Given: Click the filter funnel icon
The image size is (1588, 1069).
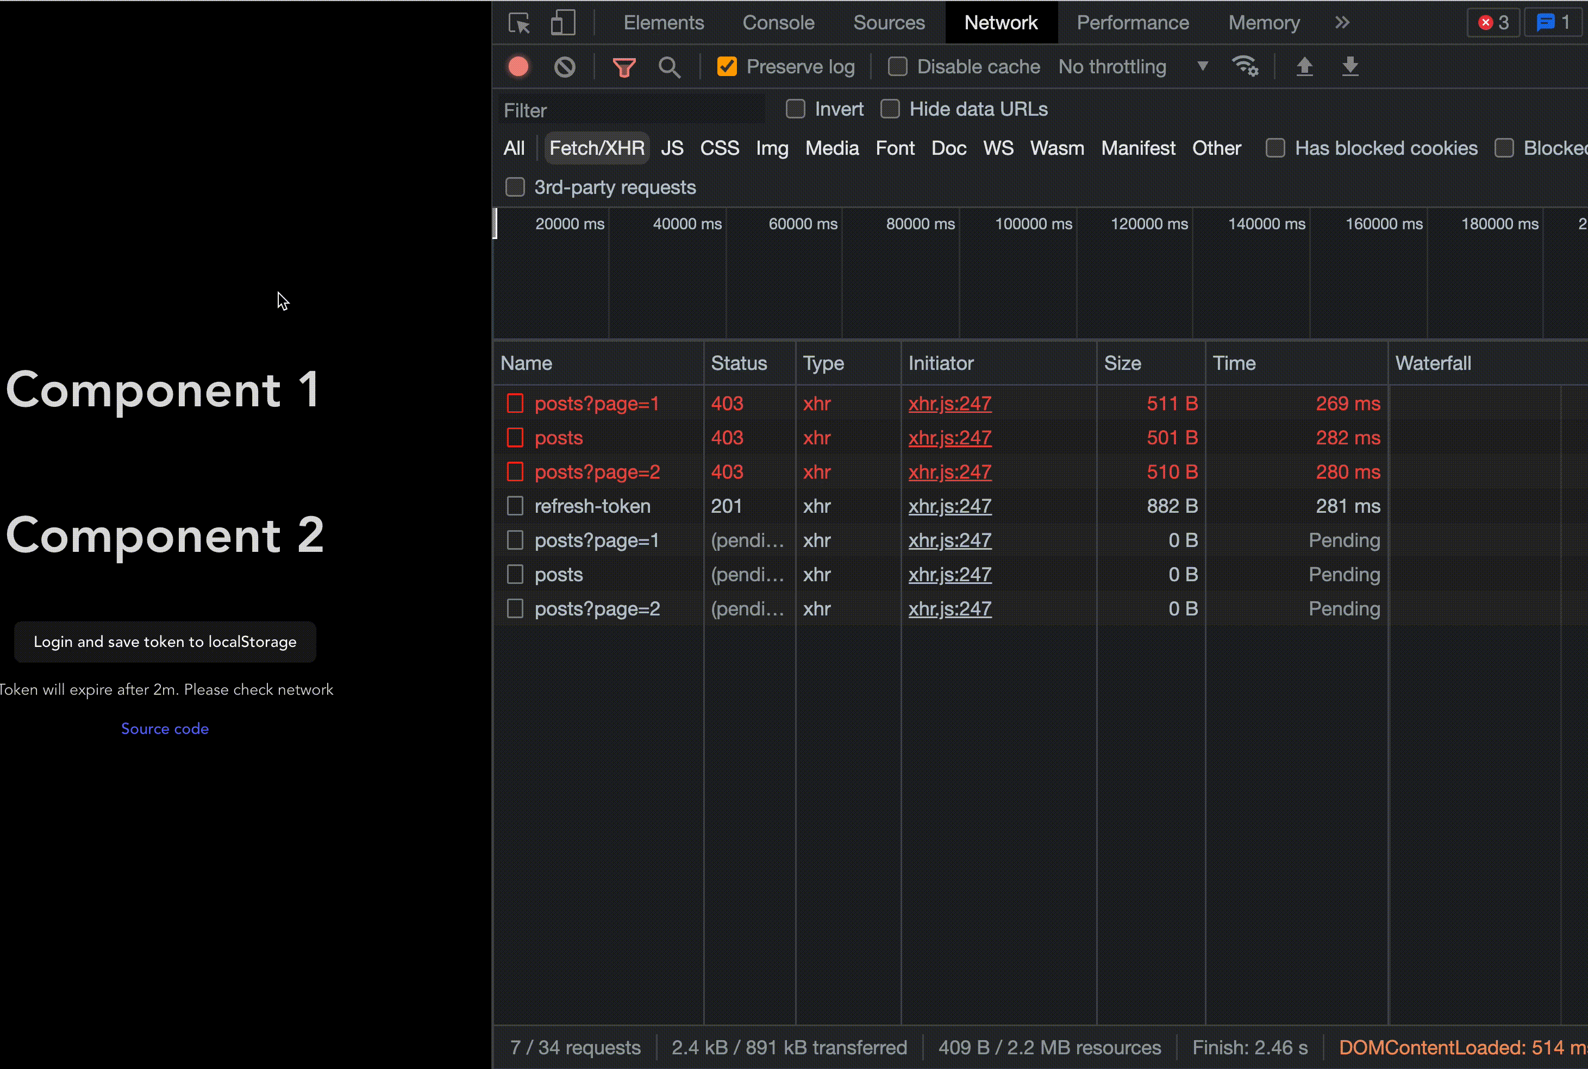Looking at the screenshot, I should tap(624, 67).
